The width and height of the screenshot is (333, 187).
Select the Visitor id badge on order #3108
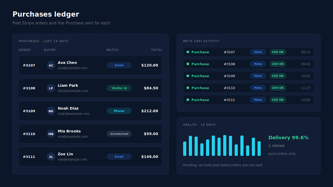click(119, 88)
